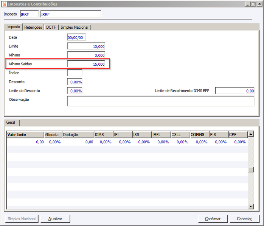
Task: Close the Impostos e Contribuições window
Action: [x=259, y=4]
